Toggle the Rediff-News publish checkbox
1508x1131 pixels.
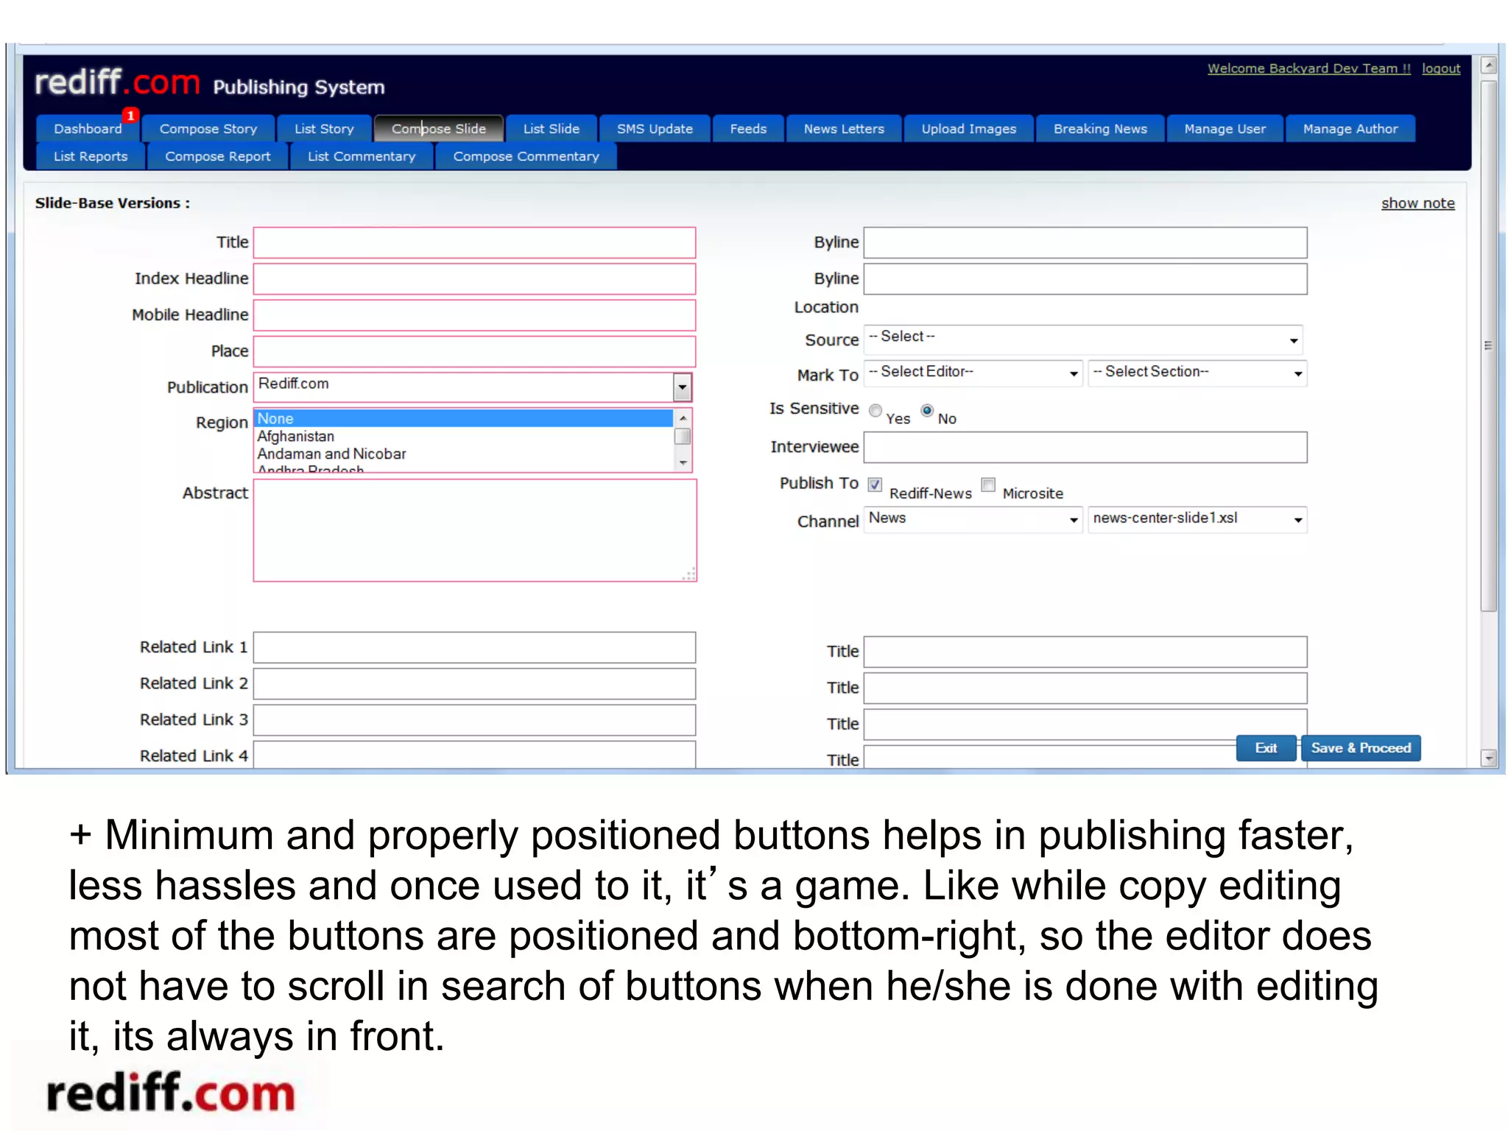875,485
